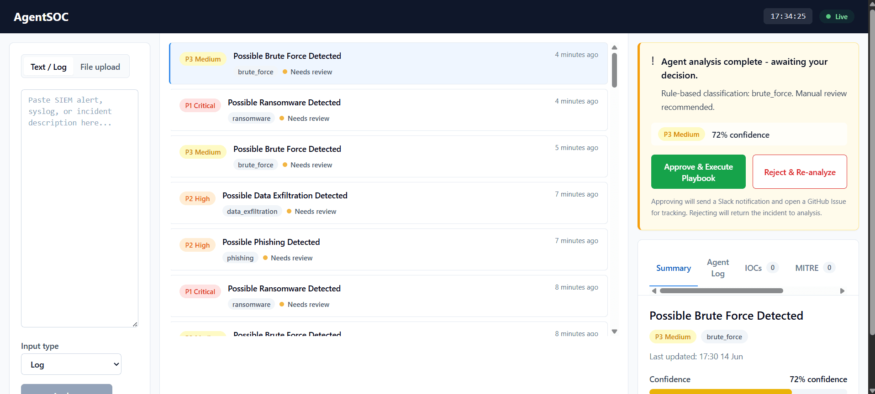This screenshot has height=394, width=875.
Task: Click the exclamation alert icon in the decision panel
Action: pos(653,61)
